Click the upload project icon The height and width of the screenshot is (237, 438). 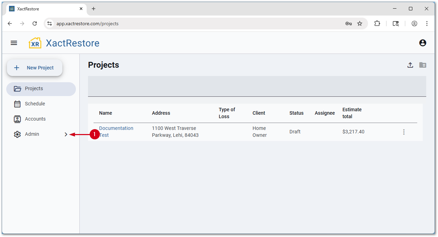pyautogui.click(x=410, y=65)
